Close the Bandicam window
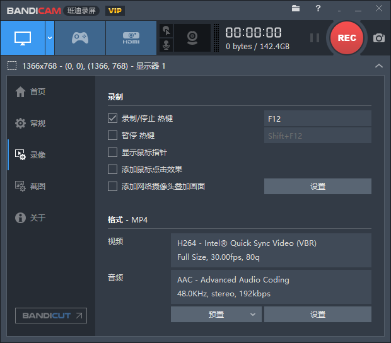This screenshot has width=391, height=343. [379, 8]
